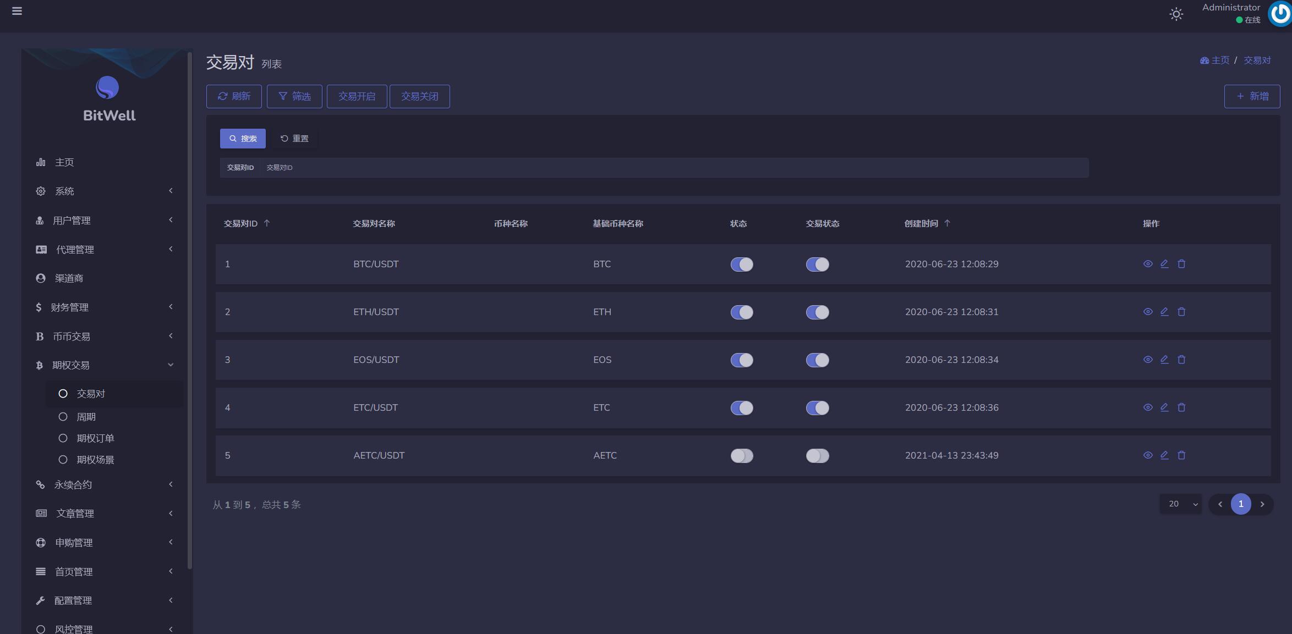This screenshot has height=634, width=1292.
Task: Open 渠道商 in the sidebar
Action: (x=105, y=278)
